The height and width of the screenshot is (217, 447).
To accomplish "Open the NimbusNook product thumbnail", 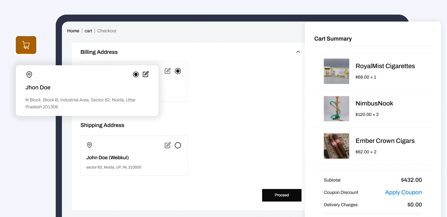I will point(336,109).
